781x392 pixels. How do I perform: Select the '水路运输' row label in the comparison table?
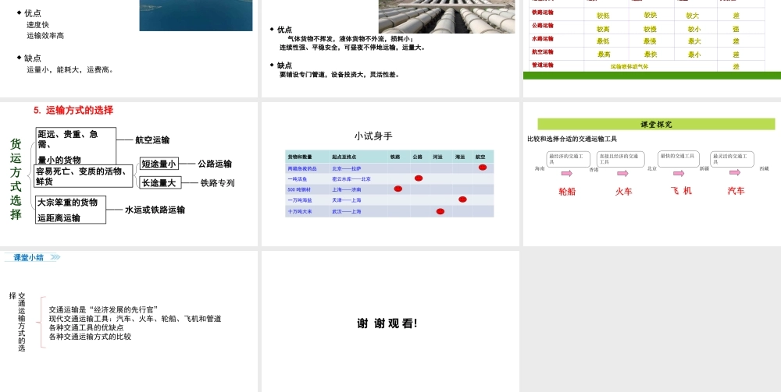(x=543, y=39)
